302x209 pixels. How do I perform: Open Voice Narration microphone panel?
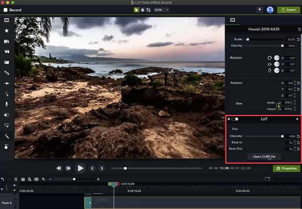click(x=7, y=104)
